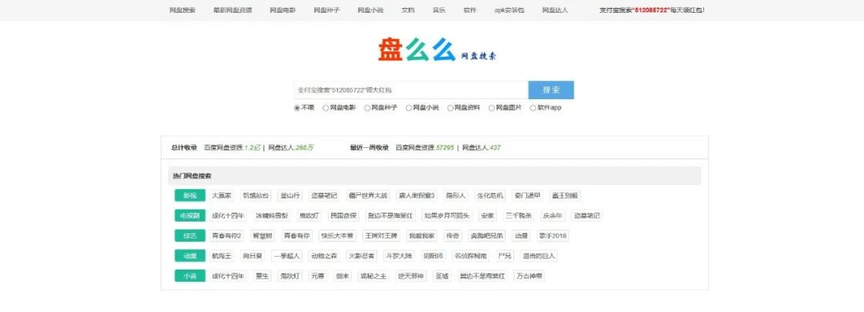
Task: Click the blue 搜索 button
Action: [551, 90]
